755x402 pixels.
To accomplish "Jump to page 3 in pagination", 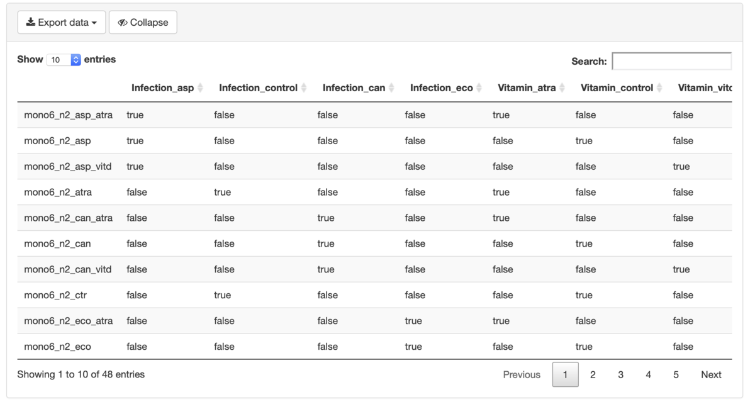I will (620, 374).
